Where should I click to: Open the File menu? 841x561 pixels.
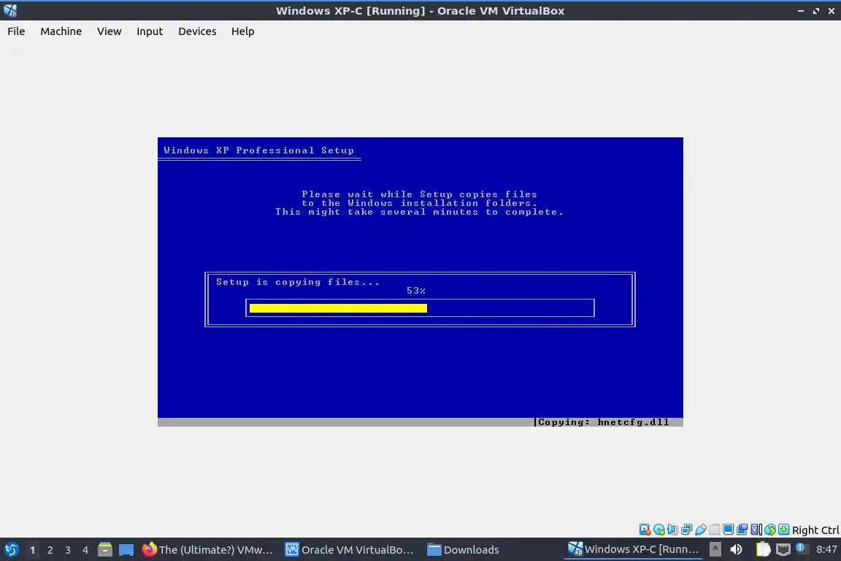point(16,31)
